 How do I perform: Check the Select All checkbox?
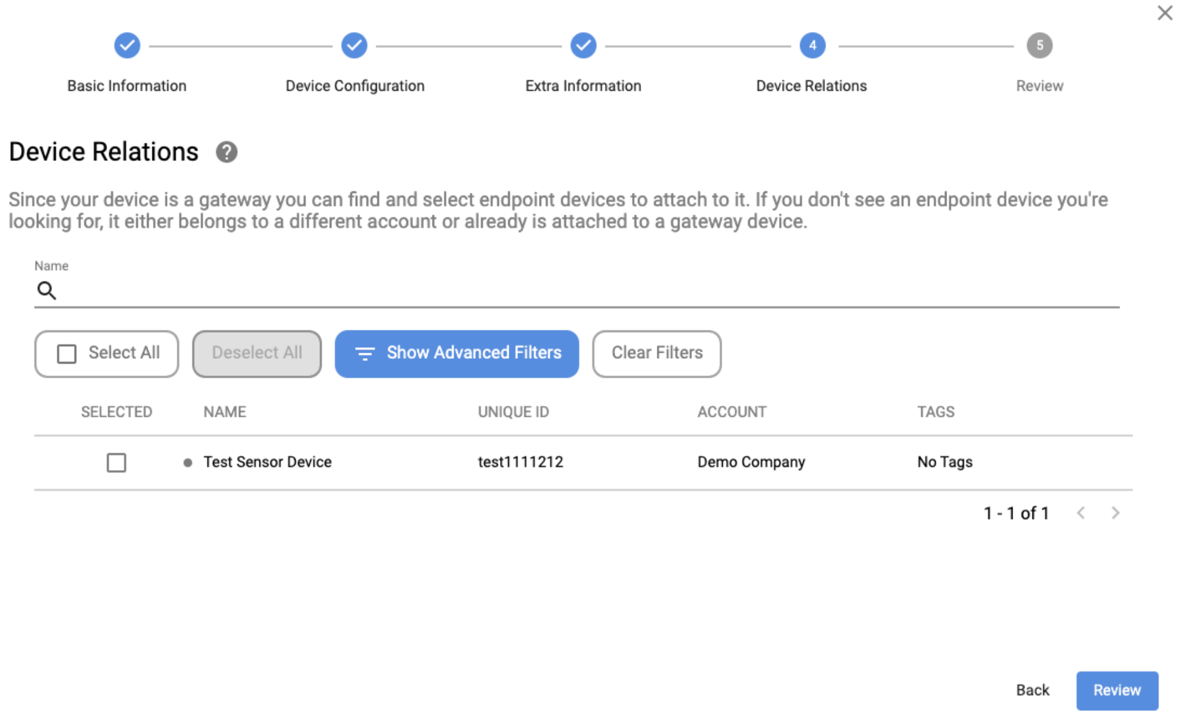pyautogui.click(x=67, y=353)
